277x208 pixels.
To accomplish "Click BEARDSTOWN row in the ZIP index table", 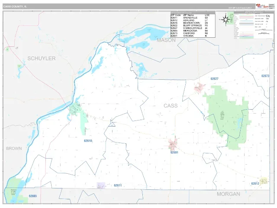I will point(193,23).
